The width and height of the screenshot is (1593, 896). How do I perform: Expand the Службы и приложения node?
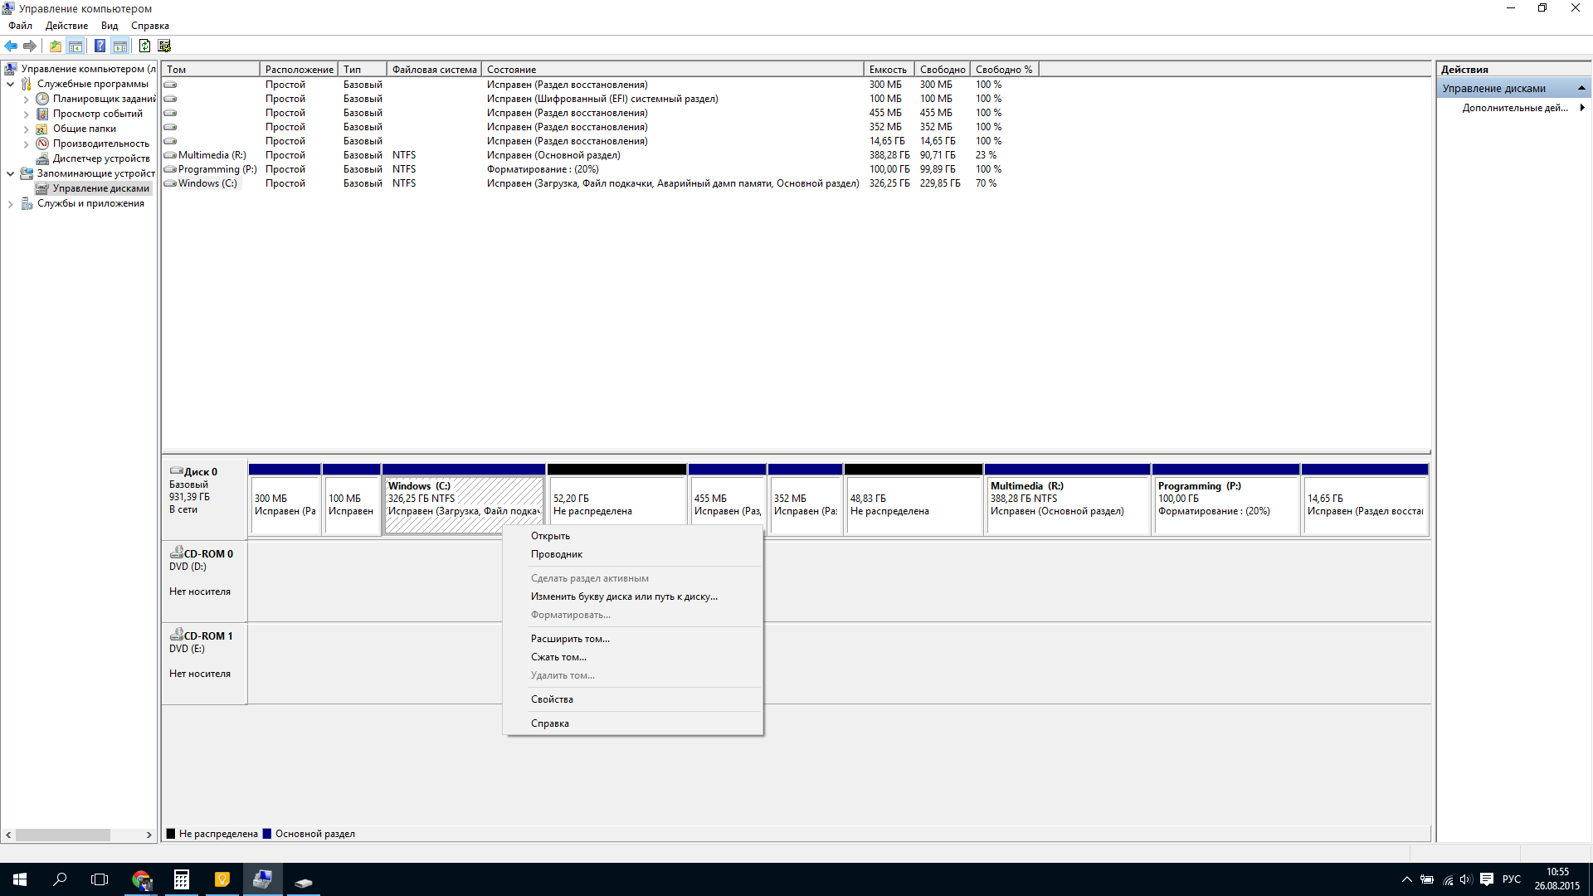coord(10,203)
